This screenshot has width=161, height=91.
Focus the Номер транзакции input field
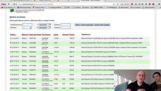click(x=27, y=25)
